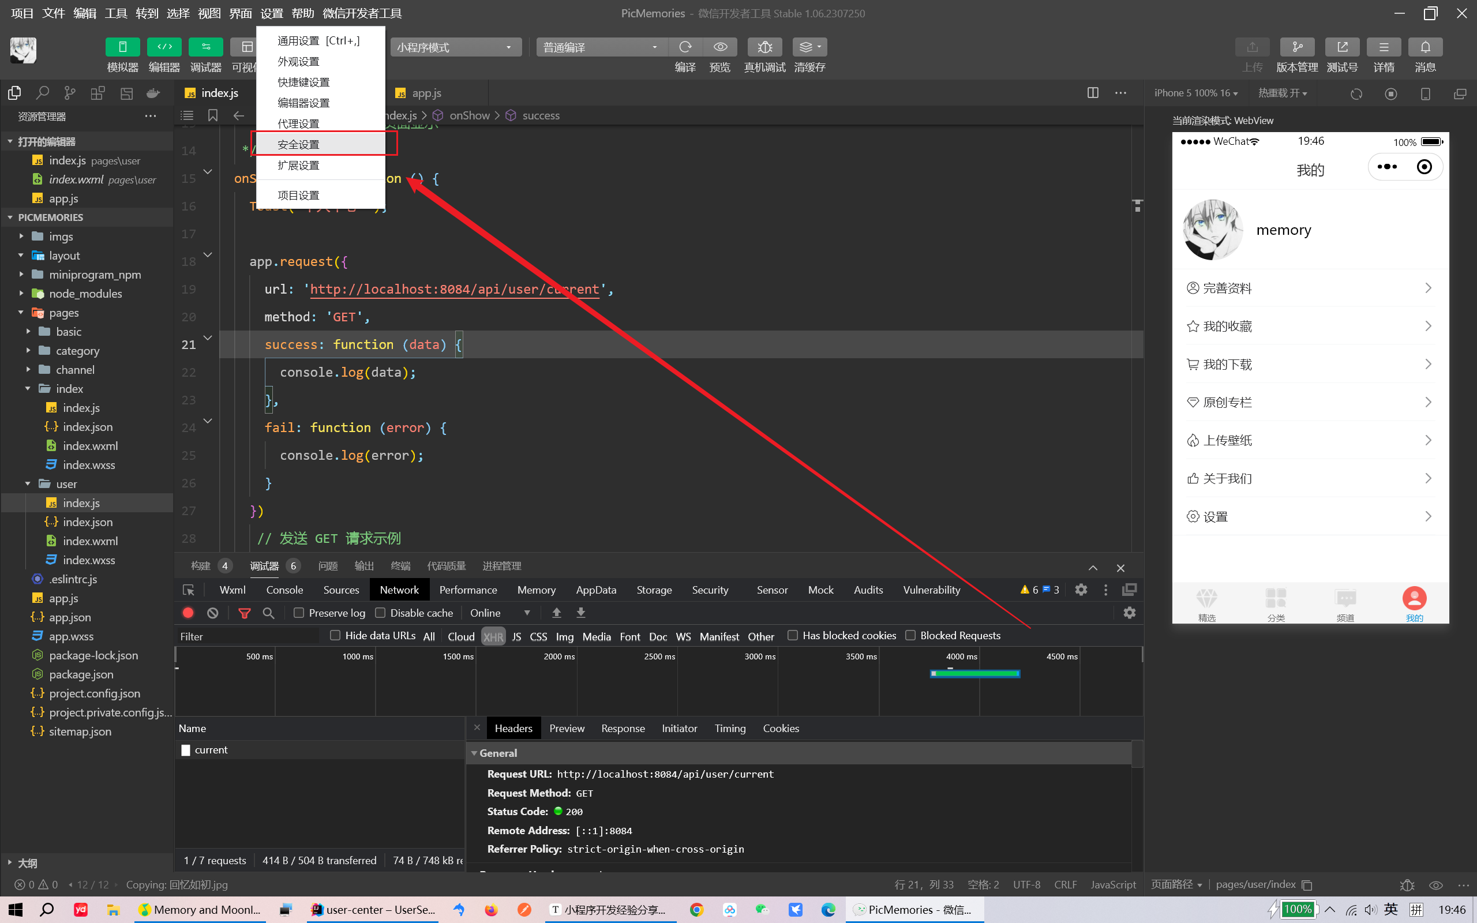Collapse the pages folder
The image size is (1477, 923).
pyautogui.click(x=21, y=312)
